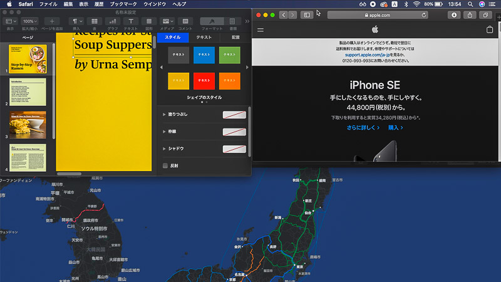Insert a shape using the 図形 icon
501x282 pixels.
(x=149, y=21)
